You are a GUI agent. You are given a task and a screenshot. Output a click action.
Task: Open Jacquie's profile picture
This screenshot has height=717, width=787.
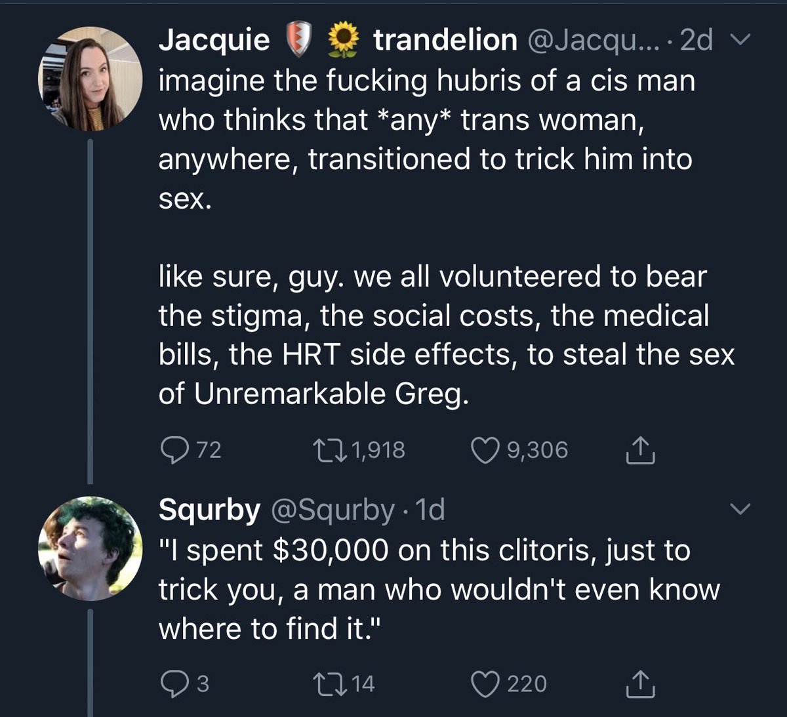[90, 79]
